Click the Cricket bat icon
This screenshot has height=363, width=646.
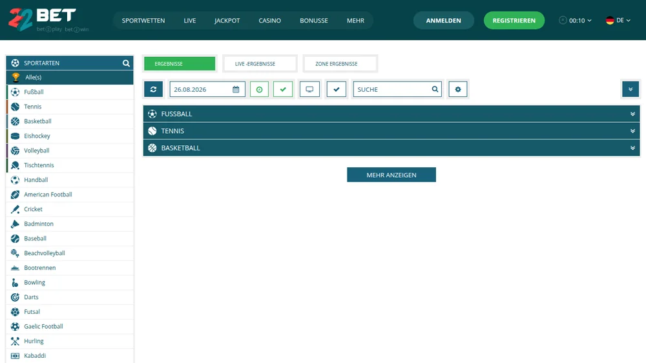coord(16,209)
